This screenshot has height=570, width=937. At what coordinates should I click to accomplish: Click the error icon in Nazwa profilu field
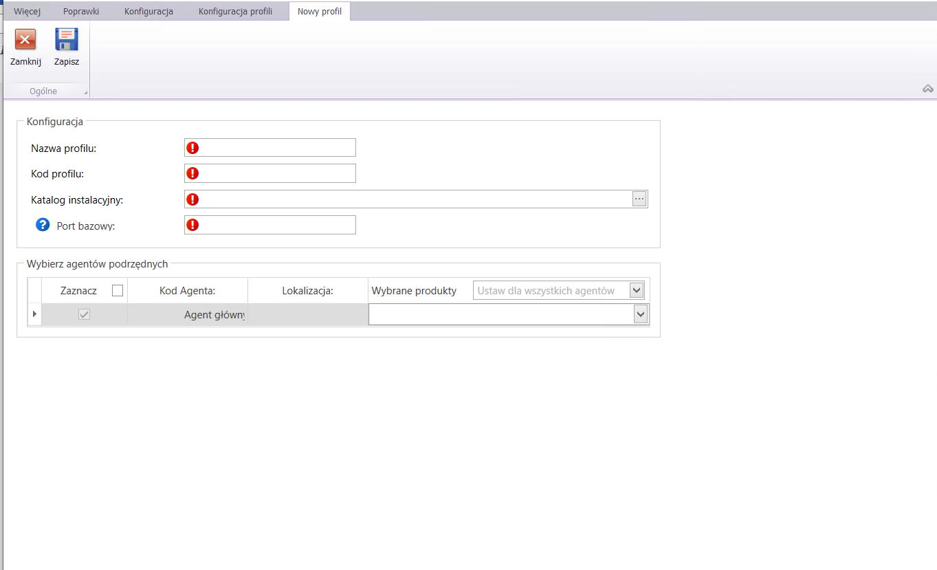pyautogui.click(x=192, y=147)
